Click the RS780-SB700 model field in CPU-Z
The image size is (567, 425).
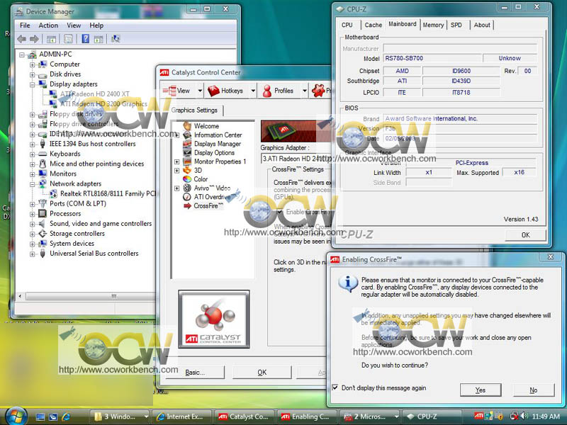(432, 58)
